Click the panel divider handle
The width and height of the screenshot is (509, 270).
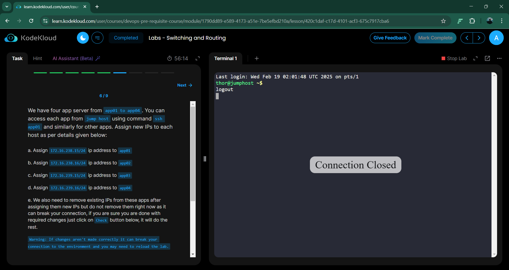(x=205, y=159)
